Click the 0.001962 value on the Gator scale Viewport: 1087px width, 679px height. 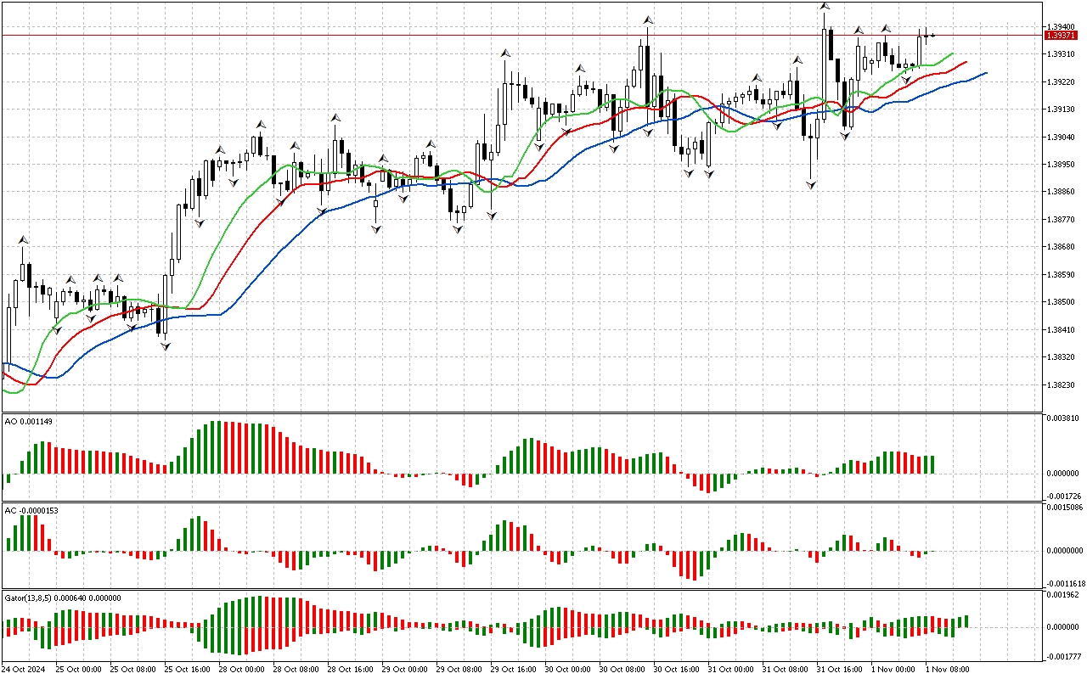1062,595
